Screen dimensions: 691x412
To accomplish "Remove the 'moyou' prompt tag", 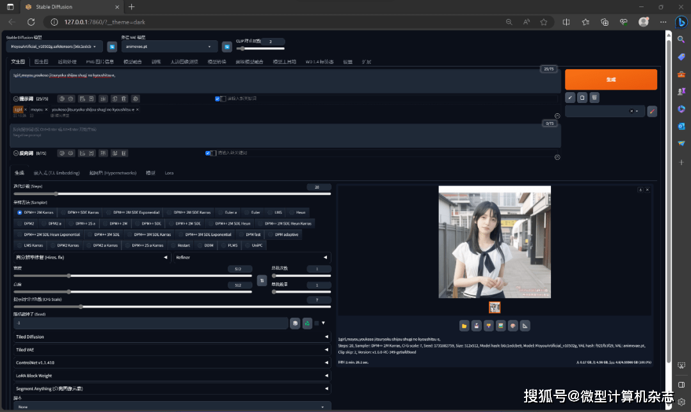I will [46, 109].
